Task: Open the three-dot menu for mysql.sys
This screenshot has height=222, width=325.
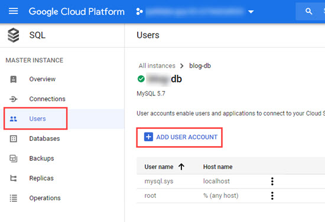Action: pos(272,181)
